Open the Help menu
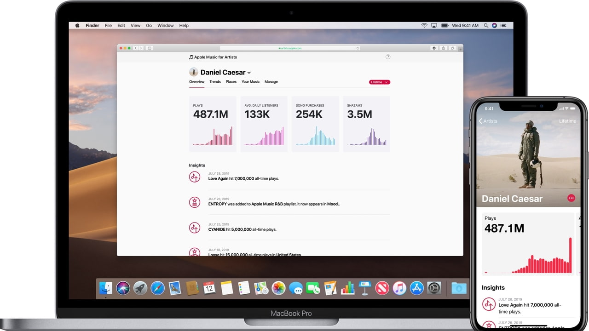589x331 pixels. pyautogui.click(x=184, y=26)
